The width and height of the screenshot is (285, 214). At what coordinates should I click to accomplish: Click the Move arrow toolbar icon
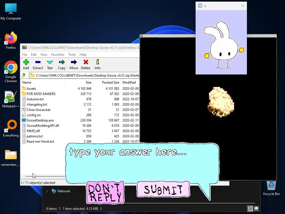73,64
